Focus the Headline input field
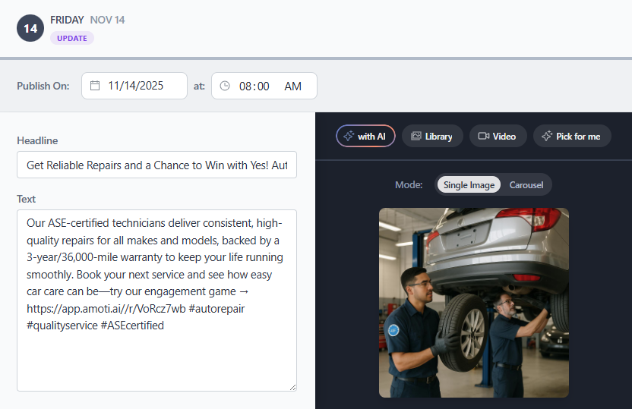The image size is (632, 409). pyautogui.click(x=156, y=165)
